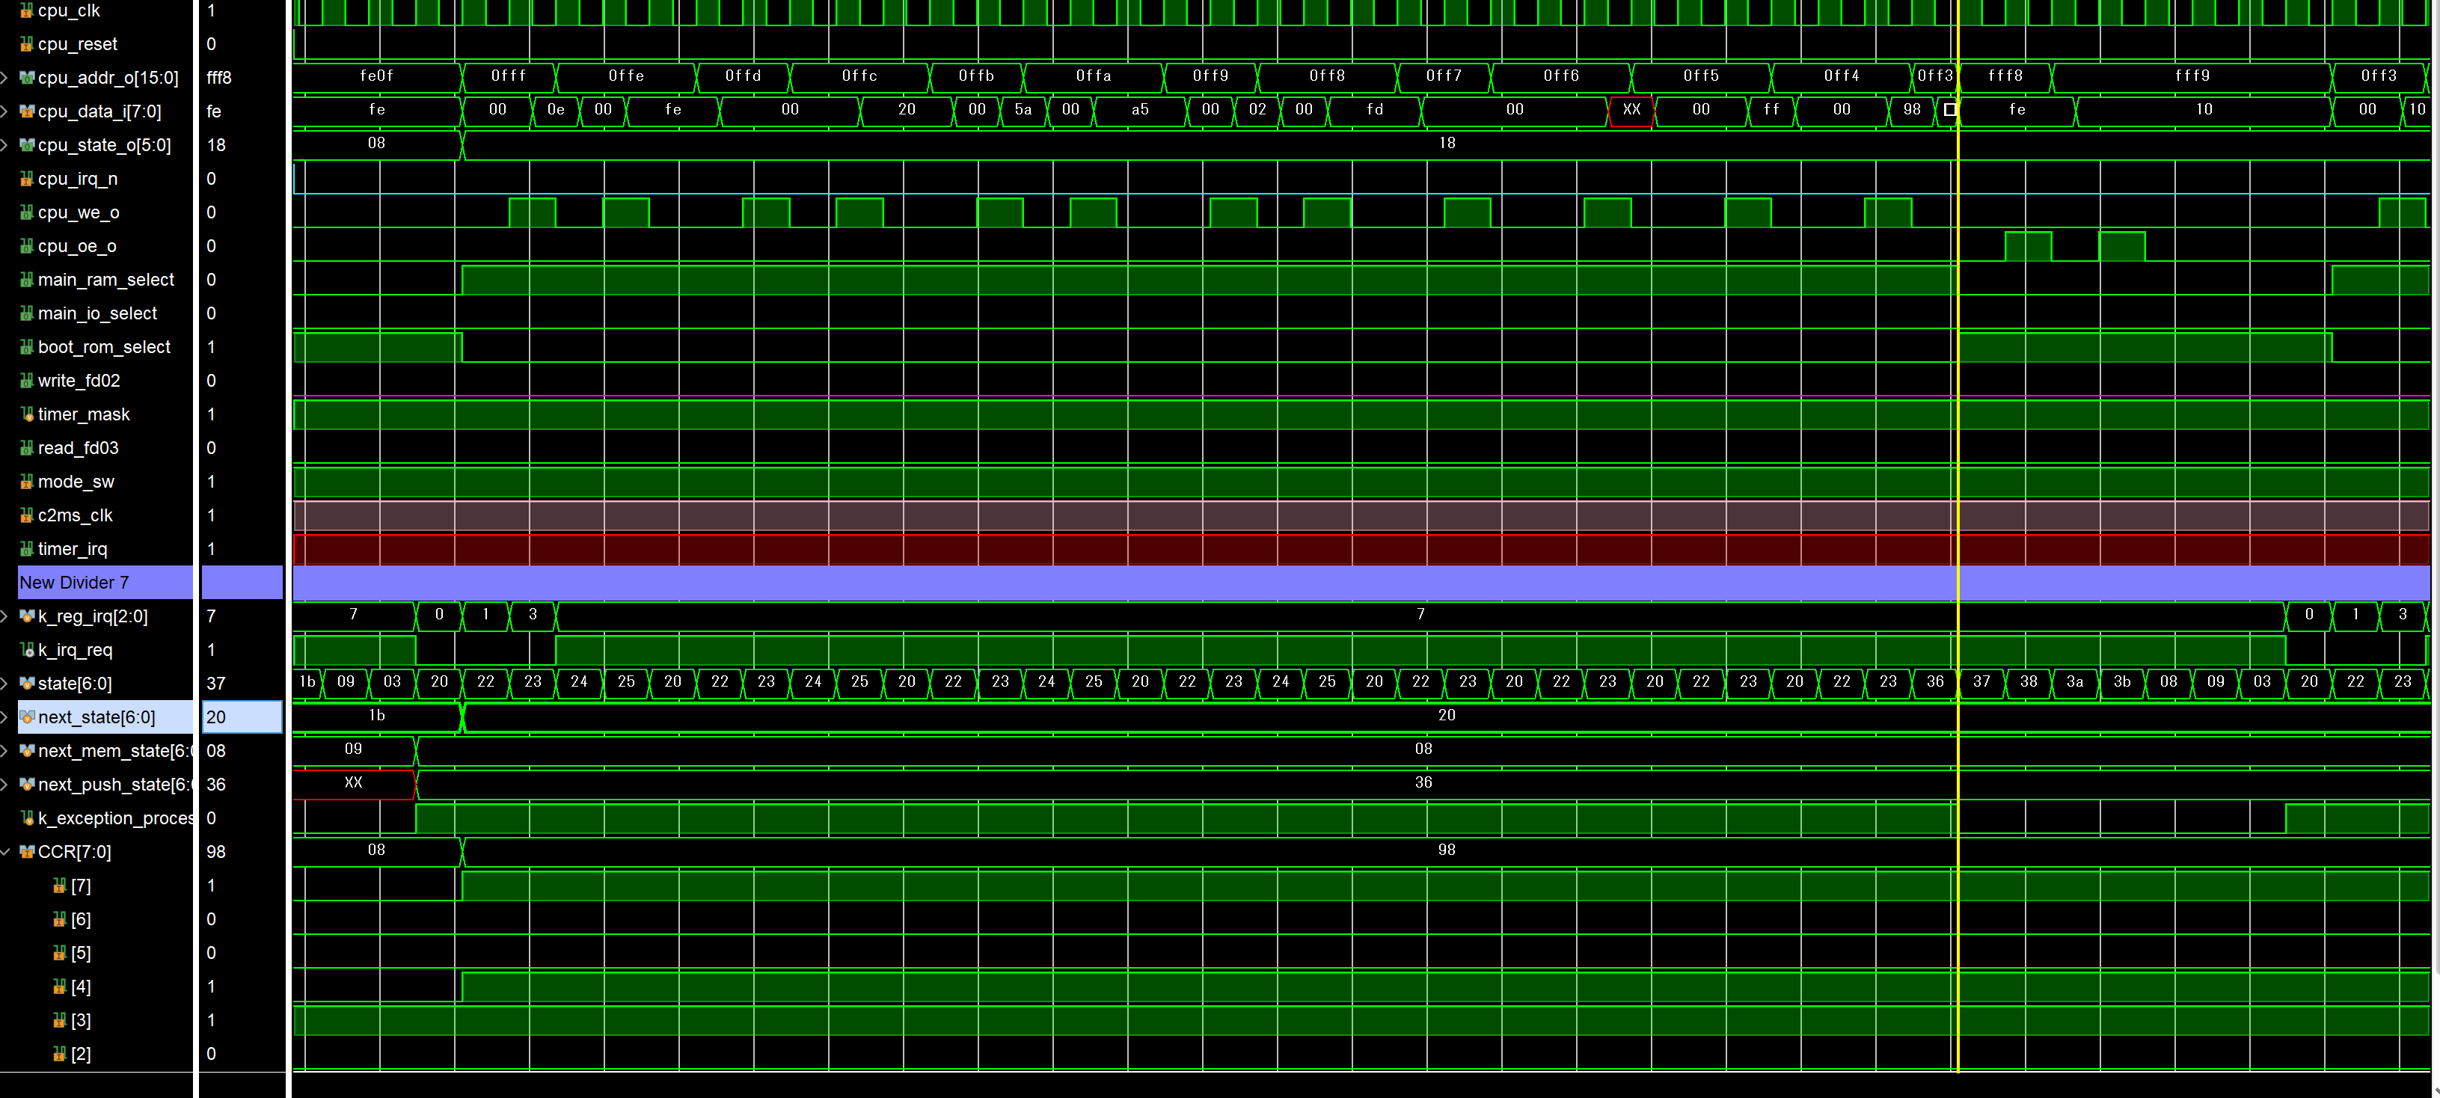Screen dimensions: 2440x1098
Task: Click the CCR bit [7] icon
Action: (x=59, y=886)
